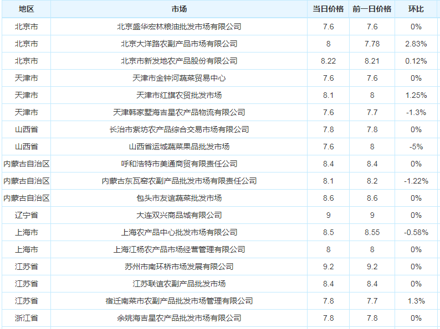440x329 pixels.
Task: Click 天津市 region in 红旗农贸 row
Action: coord(27,95)
